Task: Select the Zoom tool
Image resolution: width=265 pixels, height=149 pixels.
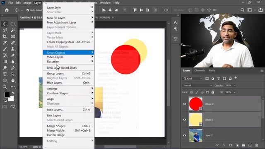Action: (x=5, y=87)
